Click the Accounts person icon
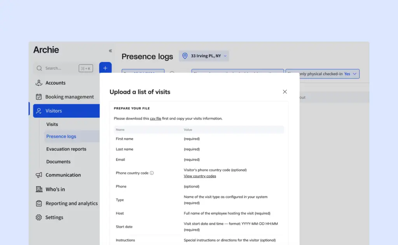Screen dimensions: 398x245 38,83
